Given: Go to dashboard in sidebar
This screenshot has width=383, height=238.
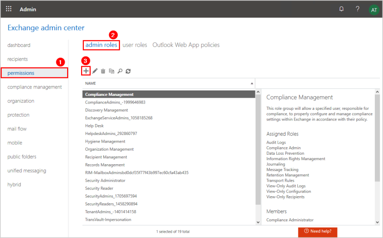Looking at the screenshot, I should [x=19, y=45].
